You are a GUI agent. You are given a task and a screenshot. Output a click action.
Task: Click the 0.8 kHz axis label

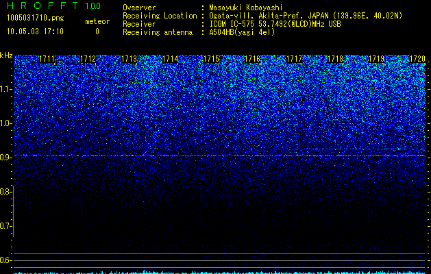[x=5, y=192]
